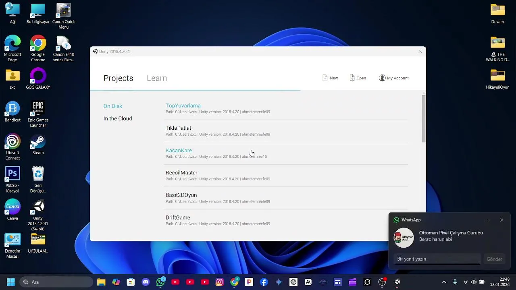
Task: Open Facebook from the taskbar
Action: click(264, 282)
